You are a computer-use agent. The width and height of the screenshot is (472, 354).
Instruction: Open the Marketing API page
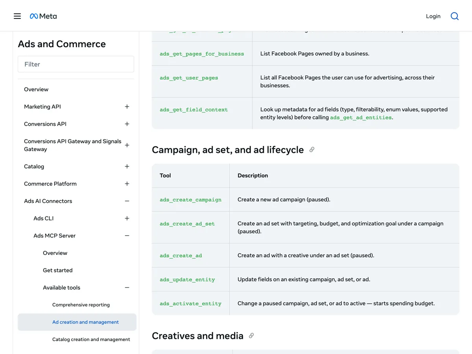[42, 107]
